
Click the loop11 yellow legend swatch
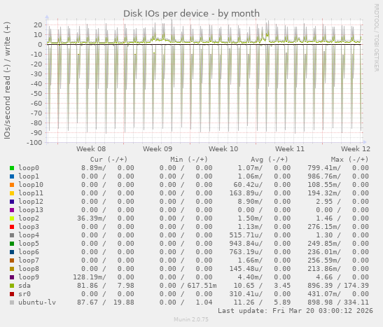12,193
